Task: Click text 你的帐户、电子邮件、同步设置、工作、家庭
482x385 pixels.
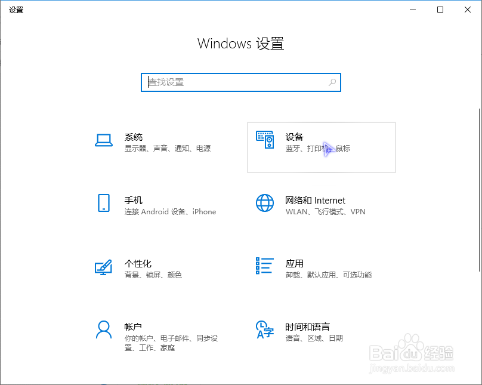Action: click(171, 343)
